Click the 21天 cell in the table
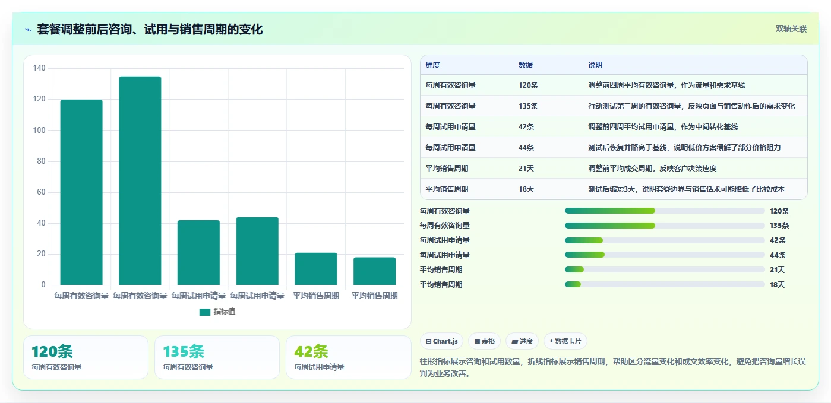Screen dimensions: 831x403 [x=526, y=169]
